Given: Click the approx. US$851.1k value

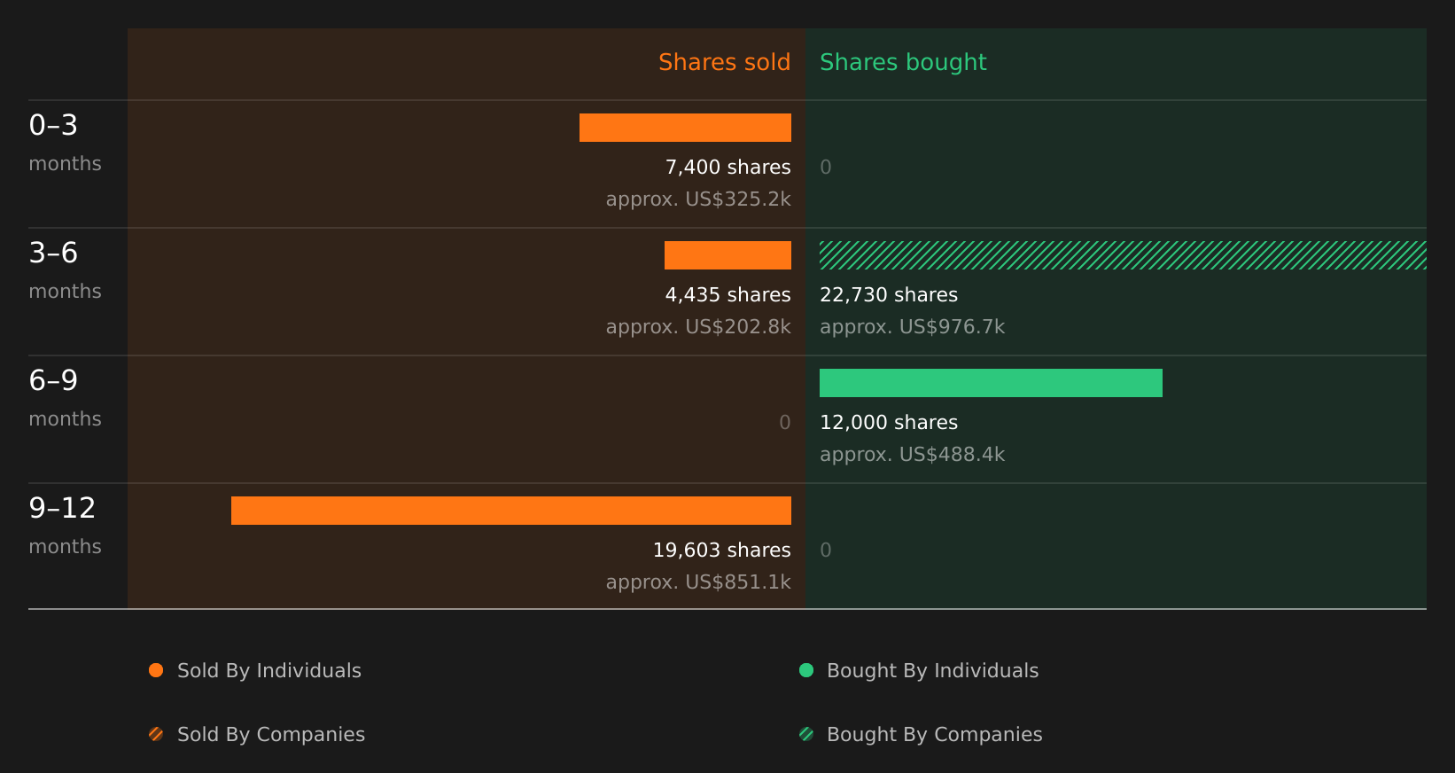Looking at the screenshot, I should [698, 582].
